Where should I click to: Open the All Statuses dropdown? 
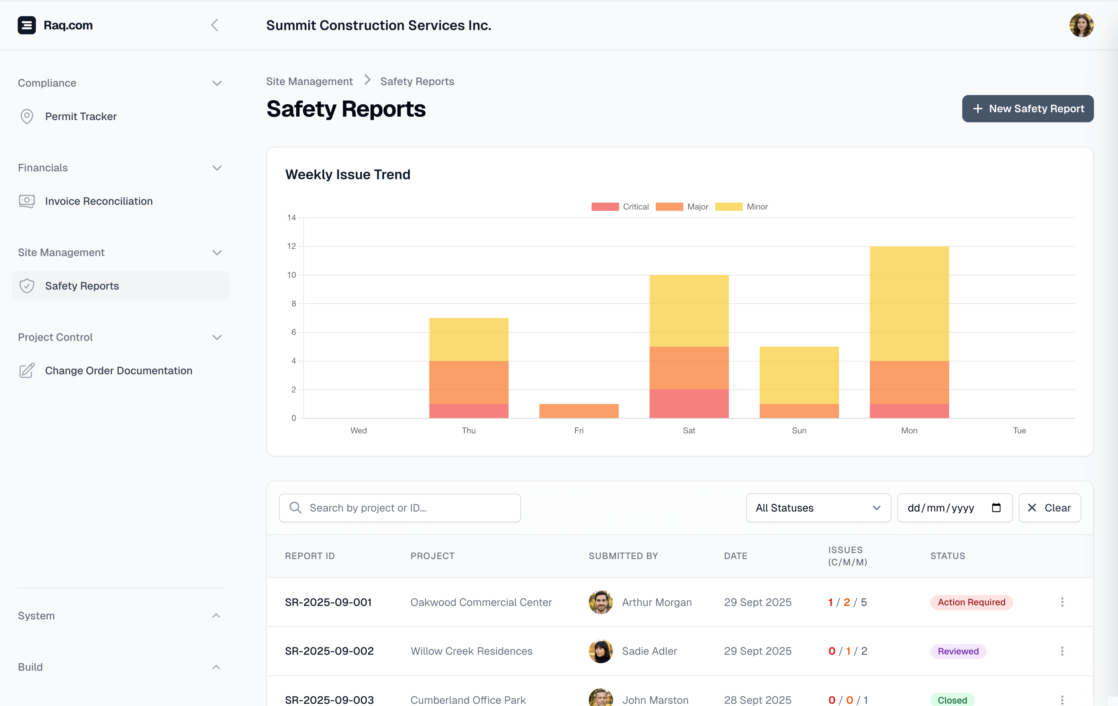pos(818,508)
